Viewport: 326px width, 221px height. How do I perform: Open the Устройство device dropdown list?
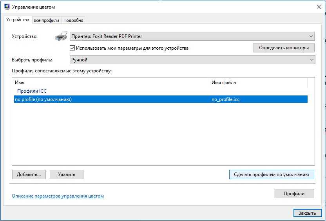[192, 36]
